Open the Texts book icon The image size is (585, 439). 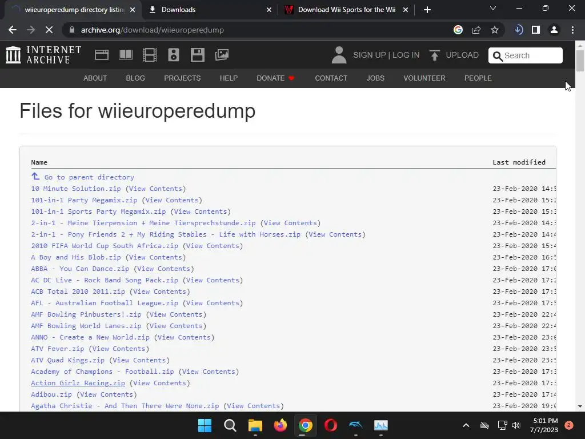point(125,55)
